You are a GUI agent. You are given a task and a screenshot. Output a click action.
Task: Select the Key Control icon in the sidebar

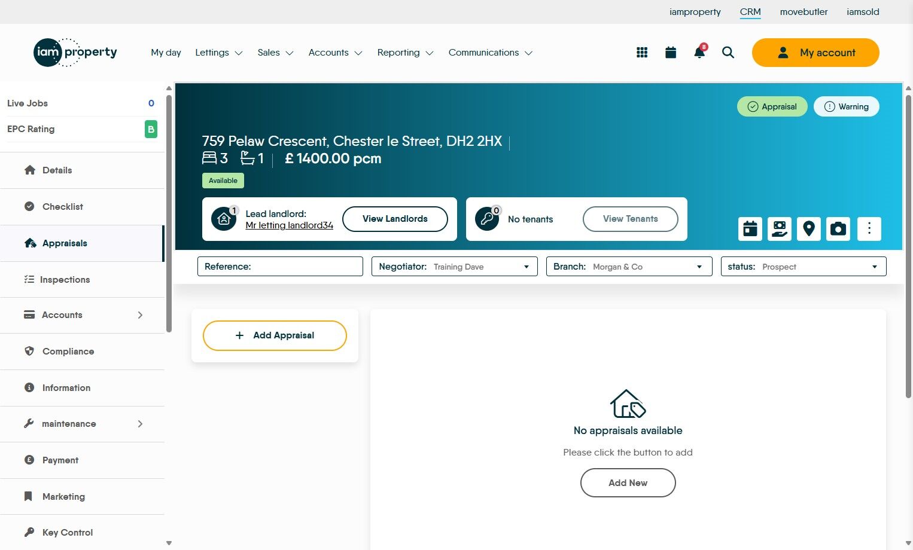click(29, 531)
